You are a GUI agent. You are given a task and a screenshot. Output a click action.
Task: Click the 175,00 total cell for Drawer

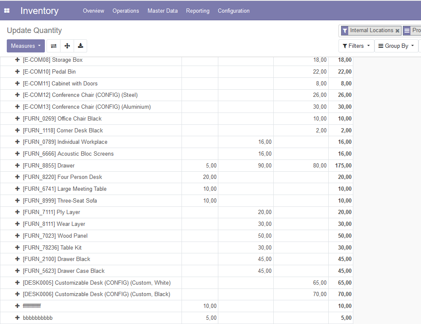[x=344, y=165]
